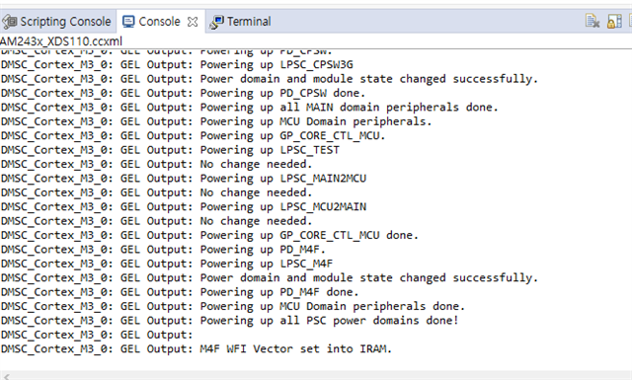632x380 pixels.
Task: Click the Clear Console icon
Action: pos(592,21)
